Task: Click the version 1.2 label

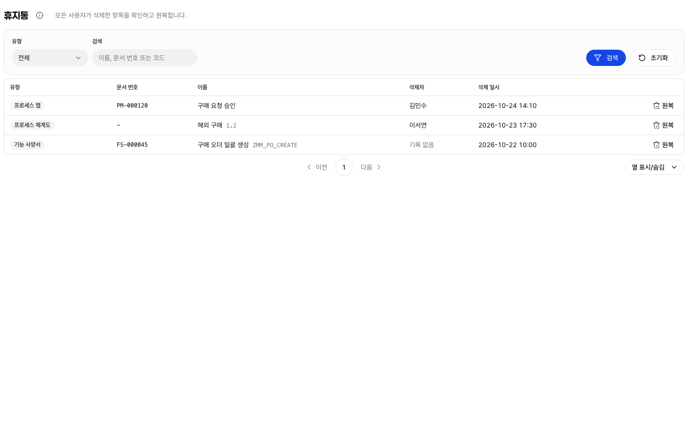Action: tap(231, 126)
